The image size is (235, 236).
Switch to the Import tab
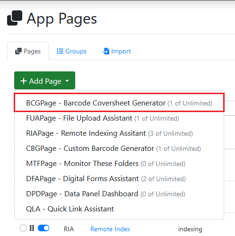pyautogui.click(x=117, y=51)
